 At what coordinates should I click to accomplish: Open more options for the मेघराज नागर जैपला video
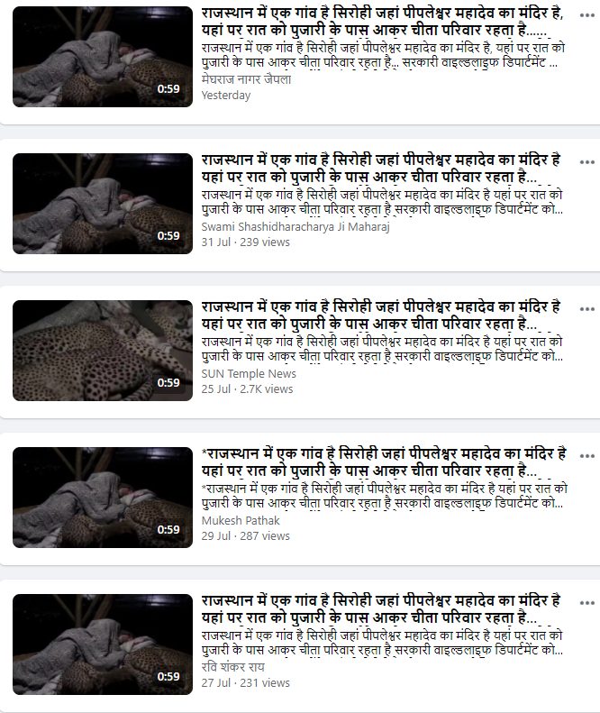[x=586, y=15]
